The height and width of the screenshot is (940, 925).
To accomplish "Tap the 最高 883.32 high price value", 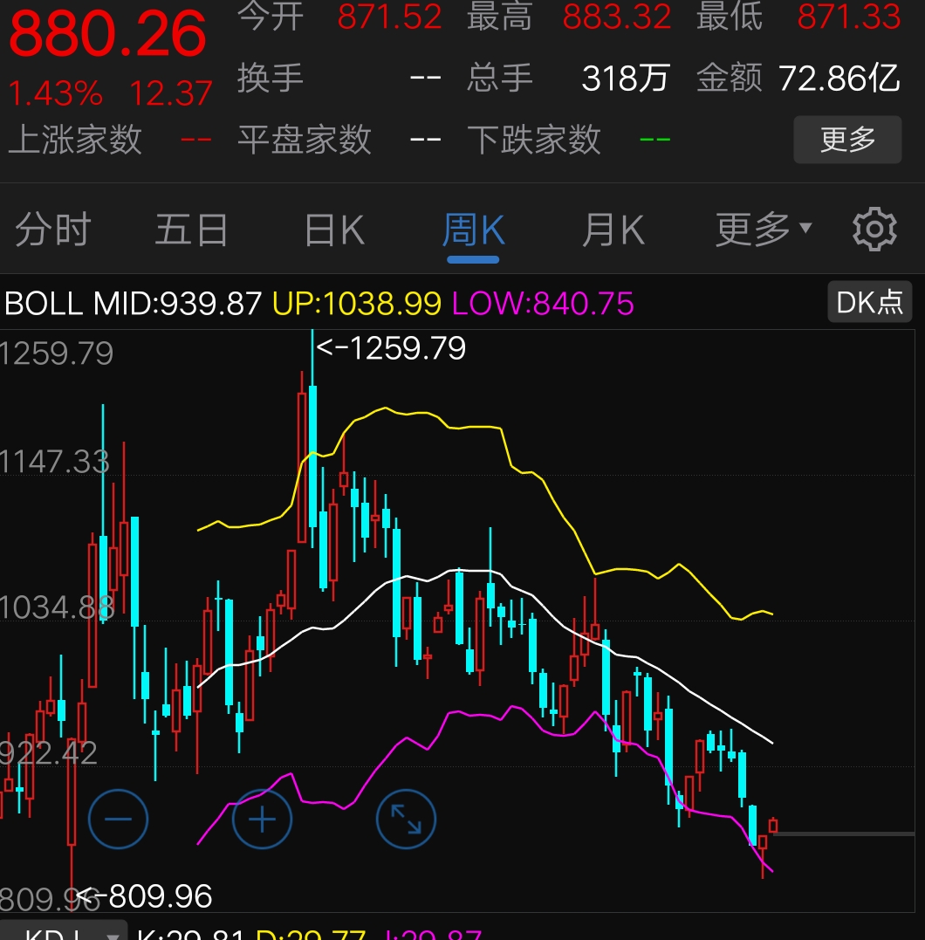I will pos(615,17).
